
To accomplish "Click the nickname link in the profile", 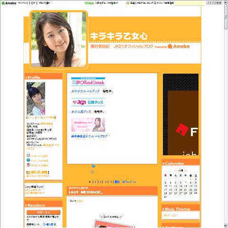I will (x=47, y=123).
